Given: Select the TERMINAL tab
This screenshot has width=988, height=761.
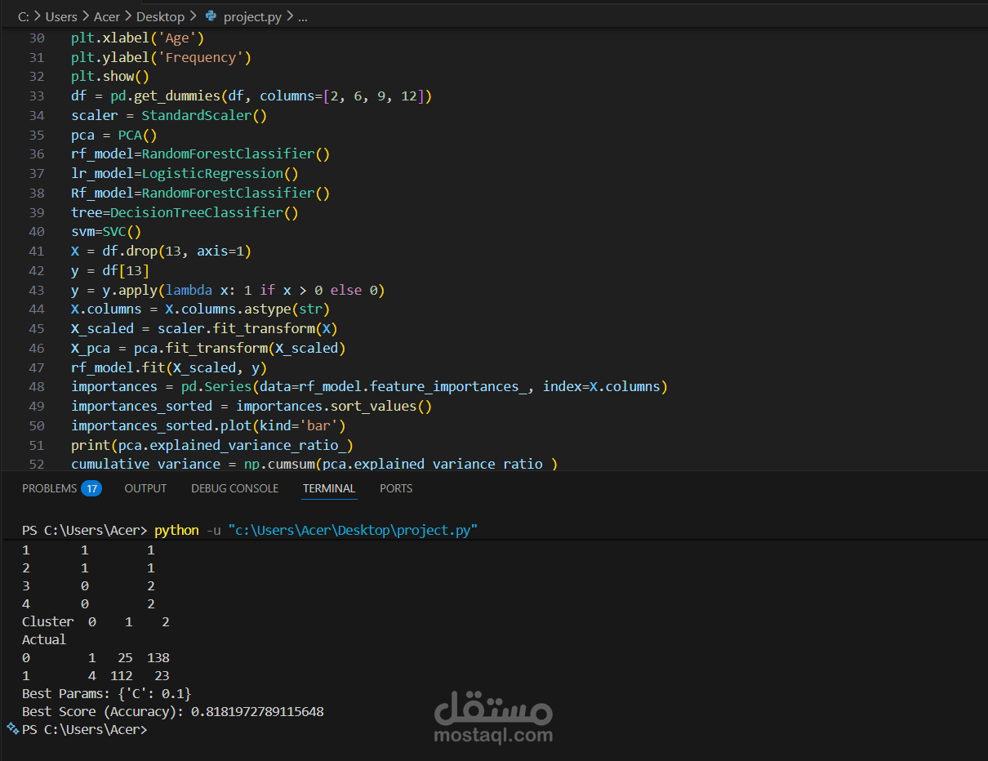Looking at the screenshot, I should 329,488.
